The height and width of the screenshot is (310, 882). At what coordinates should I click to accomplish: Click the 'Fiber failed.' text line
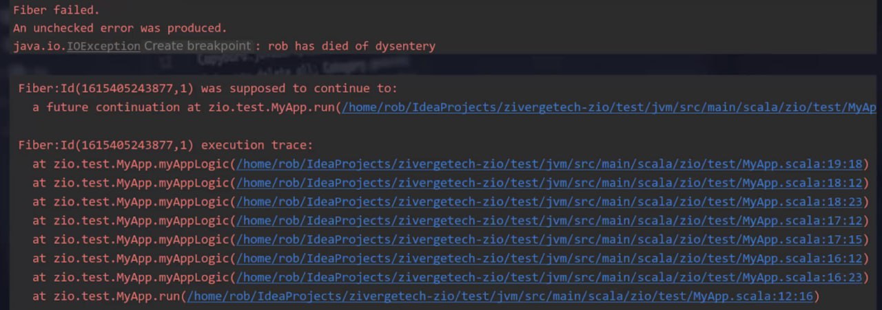[56, 10]
